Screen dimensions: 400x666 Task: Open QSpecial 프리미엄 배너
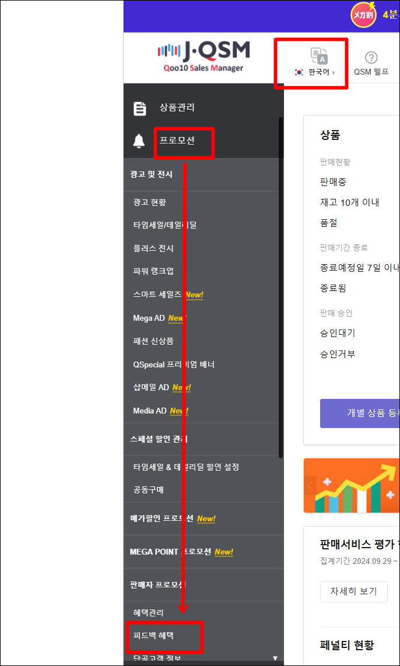[x=176, y=364]
